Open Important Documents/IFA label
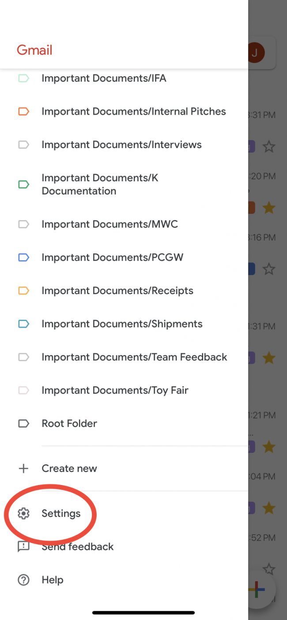287x620 pixels. point(104,78)
